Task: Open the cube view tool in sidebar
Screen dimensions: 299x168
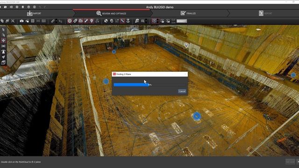Action: pyautogui.click(x=3, y=63)
